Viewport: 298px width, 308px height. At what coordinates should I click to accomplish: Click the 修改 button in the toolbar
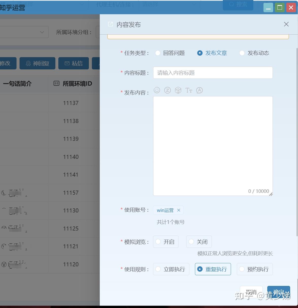click(x=8, y=63)
